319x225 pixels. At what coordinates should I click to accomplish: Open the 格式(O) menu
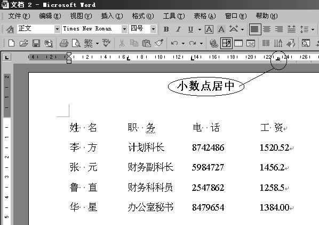click(143, 16)
